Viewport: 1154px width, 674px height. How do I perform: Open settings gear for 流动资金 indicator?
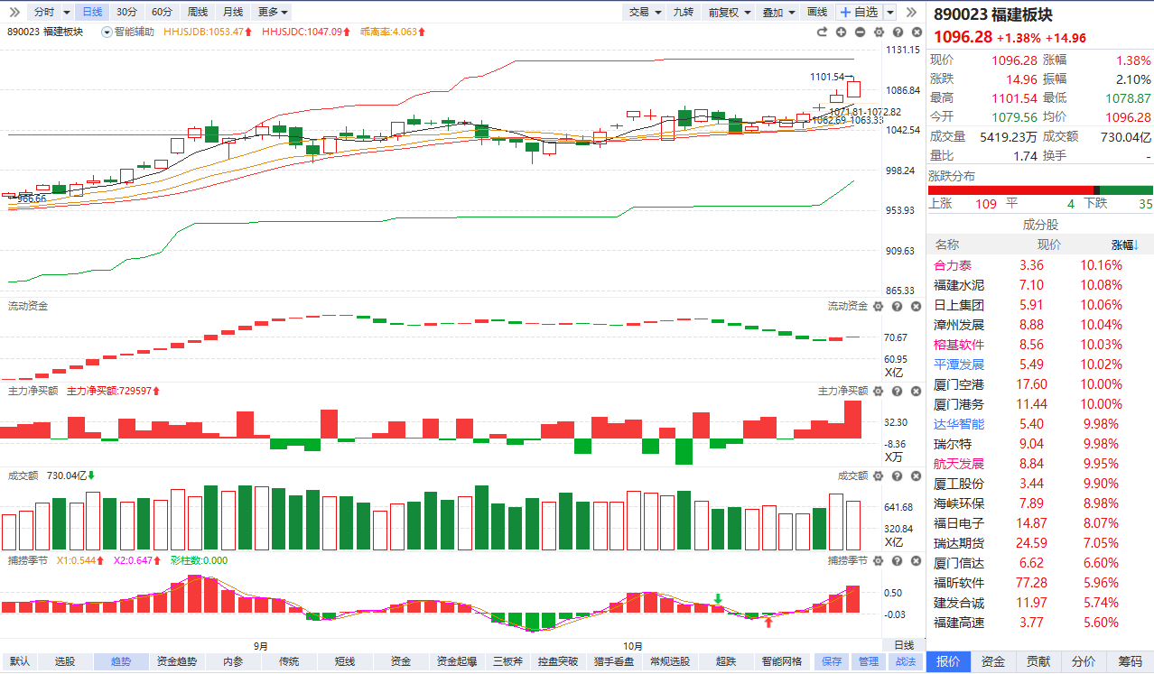877,307
